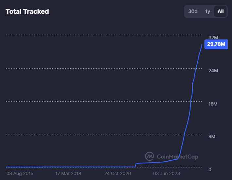Click the 08 Aug 2015 date label
This screenshot has height=180, width=232.
pyautogui.click(x=20, y=173)
